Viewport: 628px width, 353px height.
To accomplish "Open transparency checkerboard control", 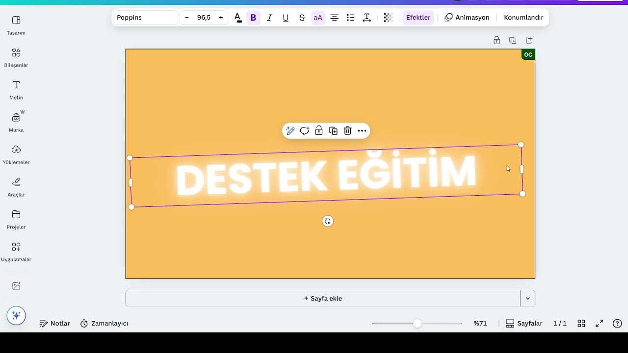I will tap(388, 18).
